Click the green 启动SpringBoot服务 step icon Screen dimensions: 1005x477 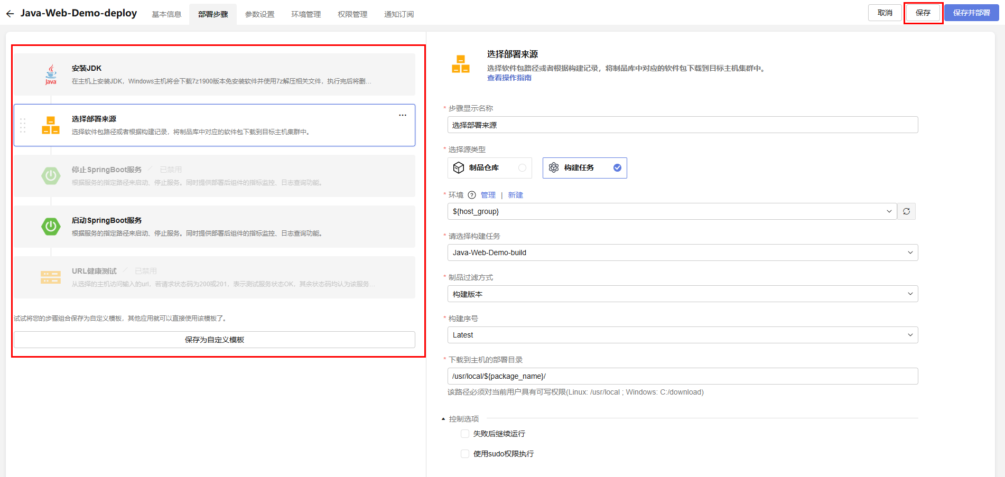[x=50, y=226]
